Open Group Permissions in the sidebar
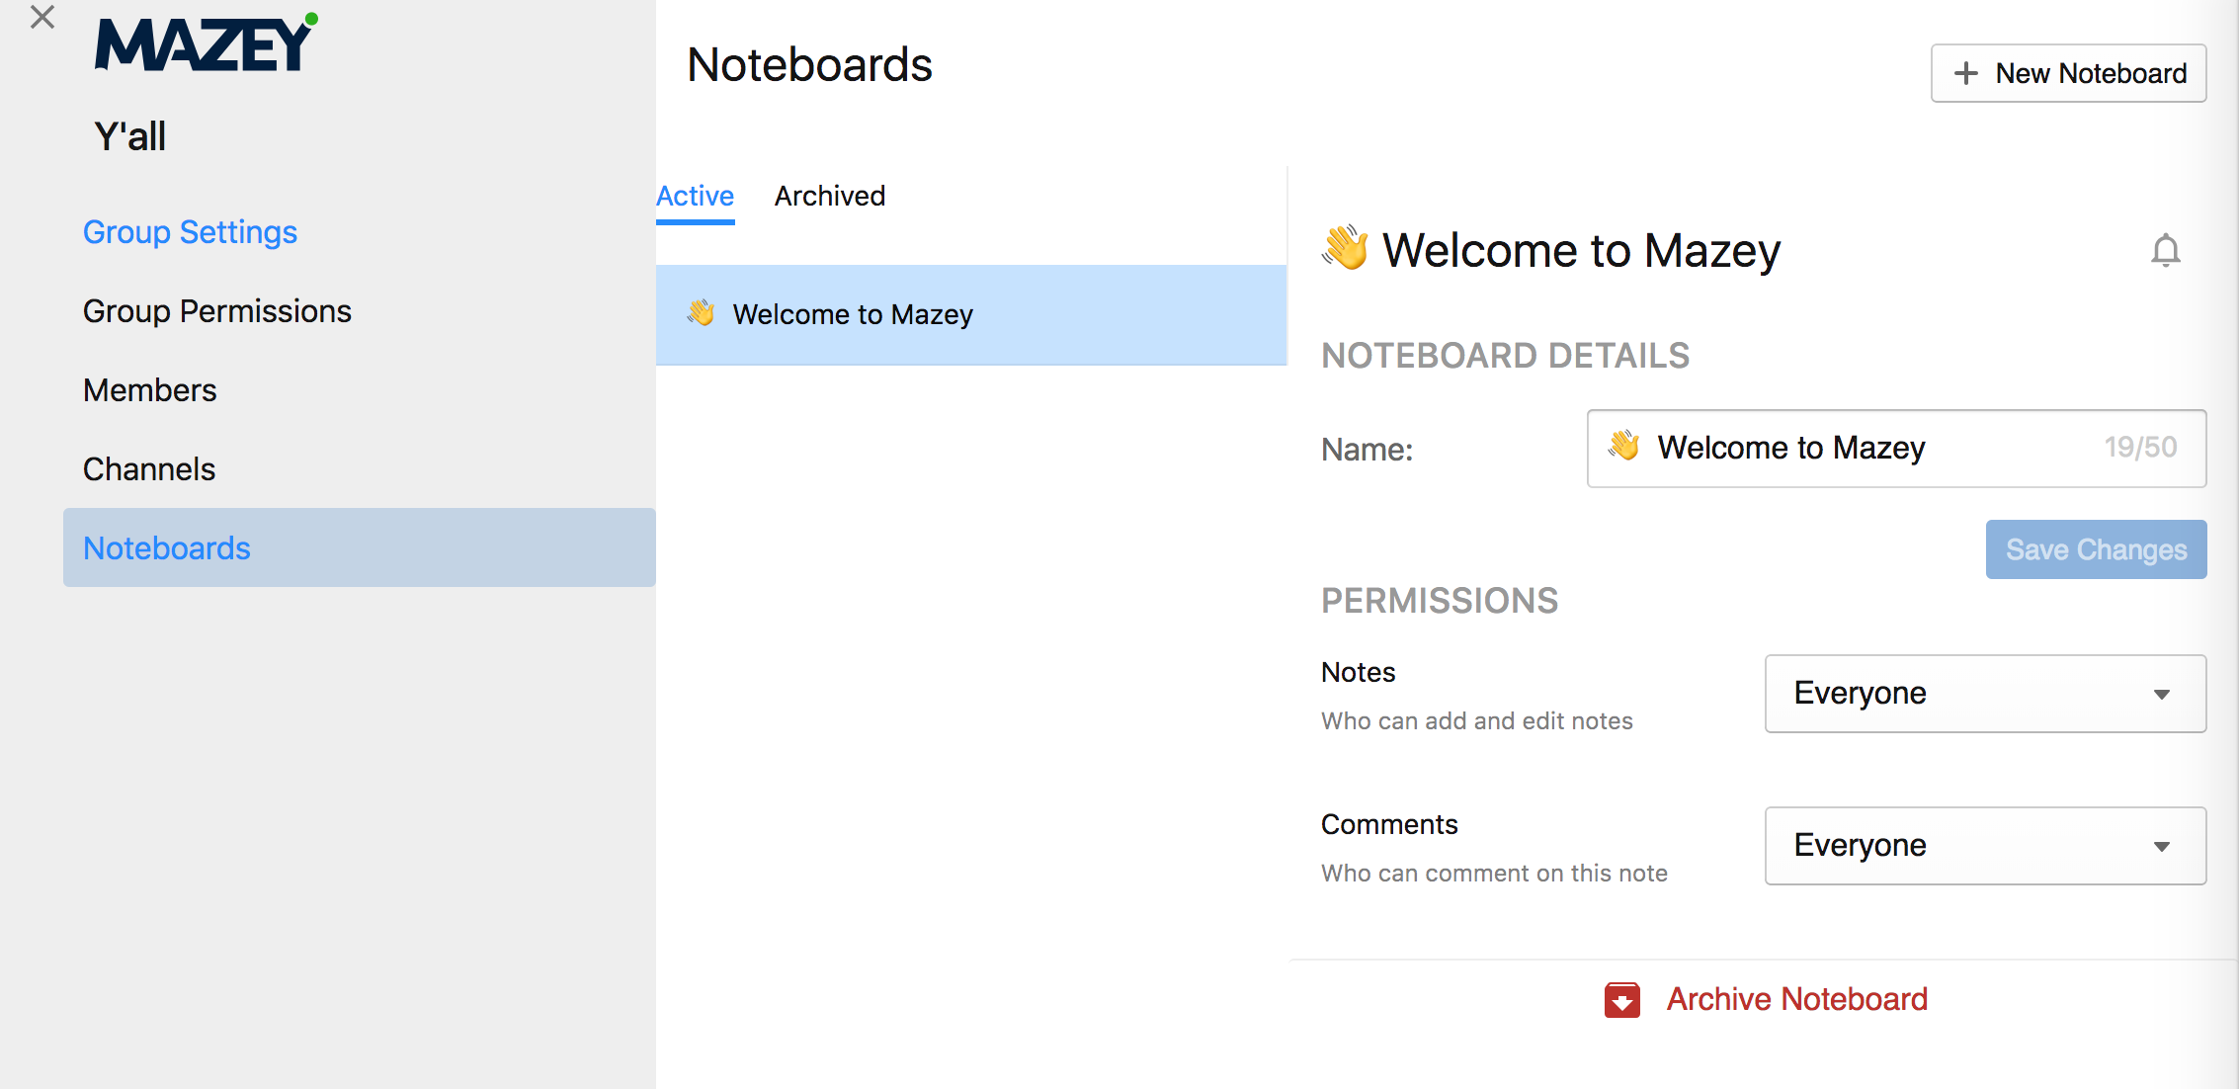Image resolution: width=2239 pixels, height=1089 pixels. coord(217,310)
